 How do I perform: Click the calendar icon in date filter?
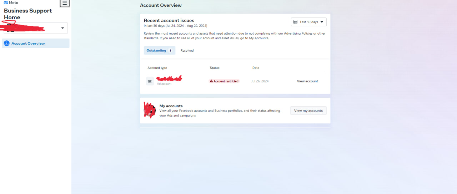tap(295, 22)
